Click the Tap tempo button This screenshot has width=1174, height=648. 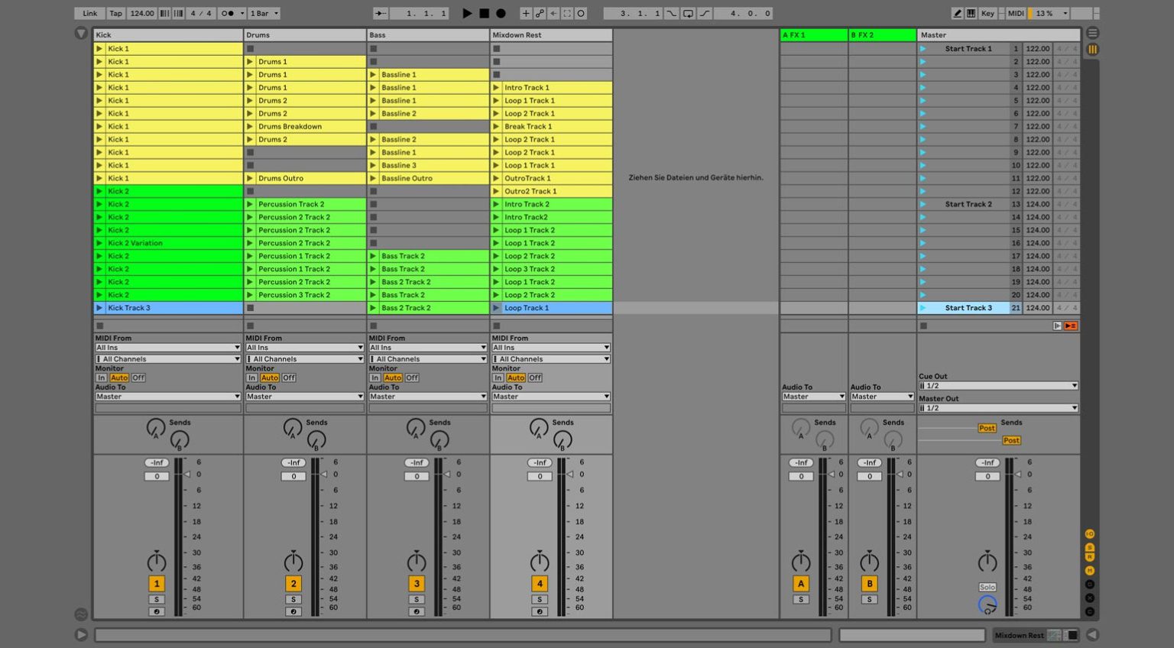[x=115, y=13]
